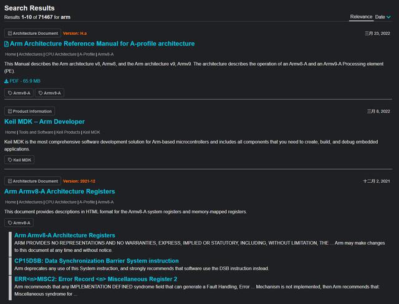Open Architectures breadcrumb in Armv8-A Registers result

[31, 202]
